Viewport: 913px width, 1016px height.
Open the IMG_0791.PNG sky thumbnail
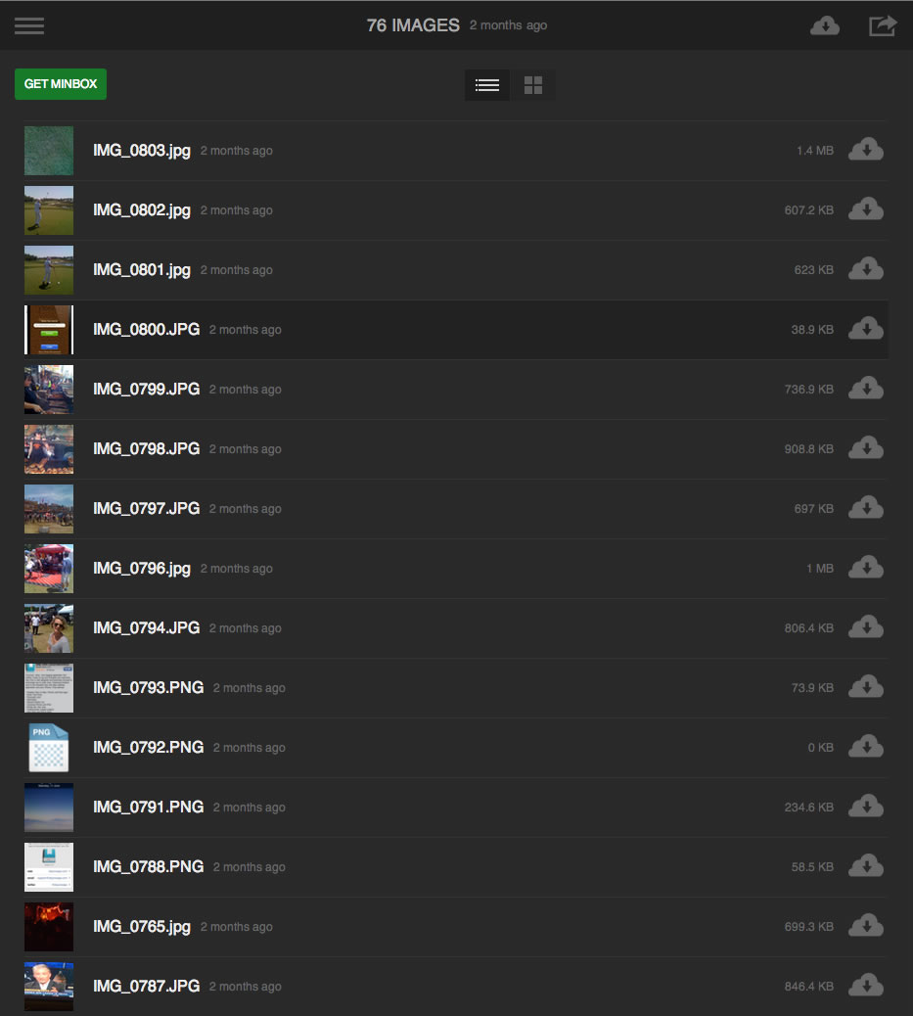(49, 808)
